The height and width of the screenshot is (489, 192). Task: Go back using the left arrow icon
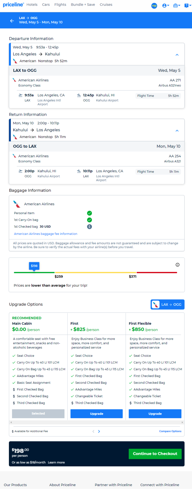pyautogui.click(x=12, y=21)
